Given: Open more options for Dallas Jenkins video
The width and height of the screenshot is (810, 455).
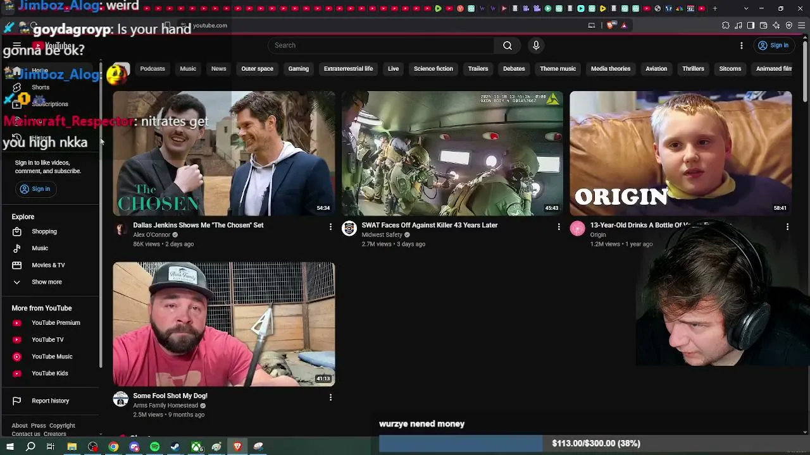Looking at the screenshot, I should (x=330, y=226).
